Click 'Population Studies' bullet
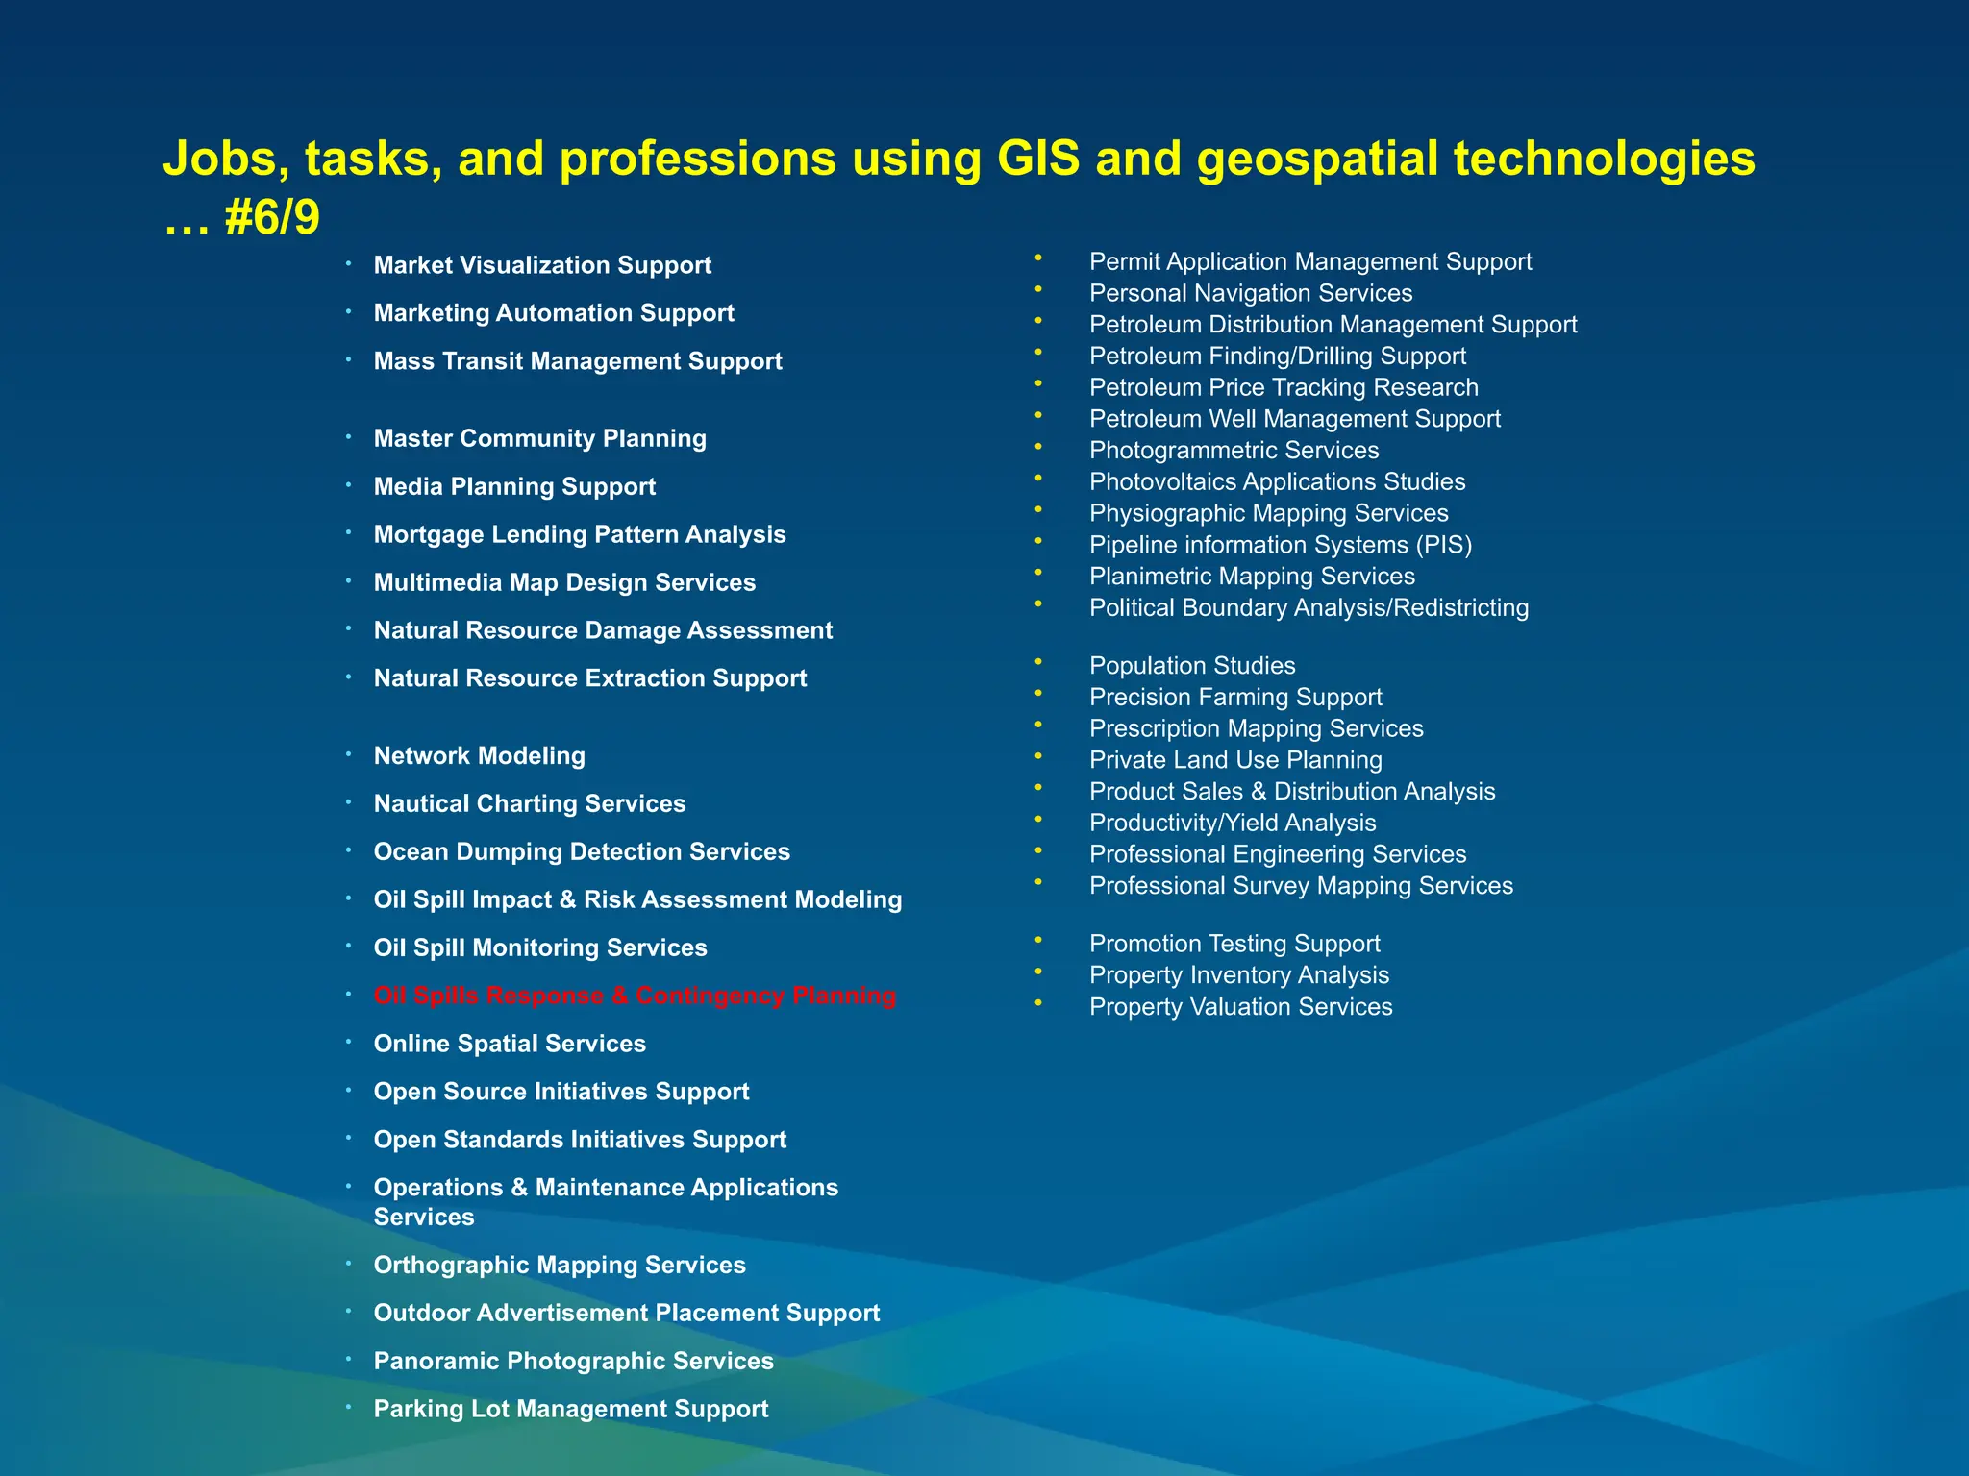The width and height of the screenshot is (1969, 1476). (x=1192, y=666)
